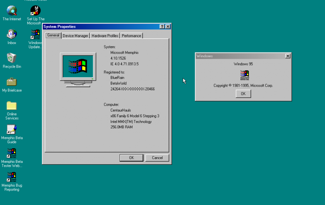Click the monitor image in System Properties
The width and height of the screenshot is (325, 205).
pos(78,70)
